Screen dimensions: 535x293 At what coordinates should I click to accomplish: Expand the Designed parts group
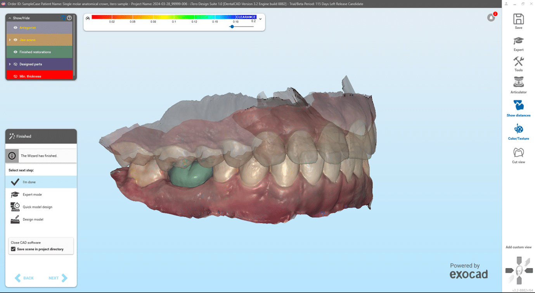coord(10,64)
